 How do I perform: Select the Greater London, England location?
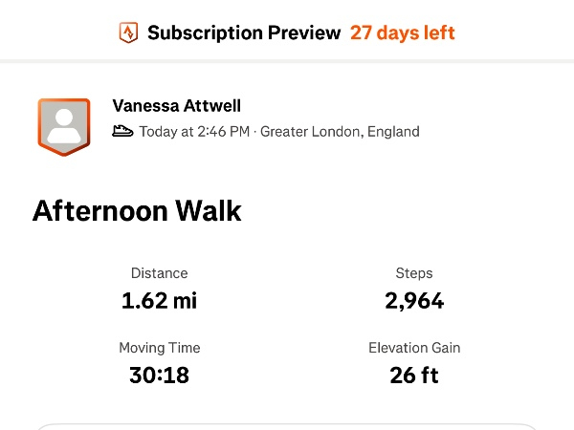point(340,132)
